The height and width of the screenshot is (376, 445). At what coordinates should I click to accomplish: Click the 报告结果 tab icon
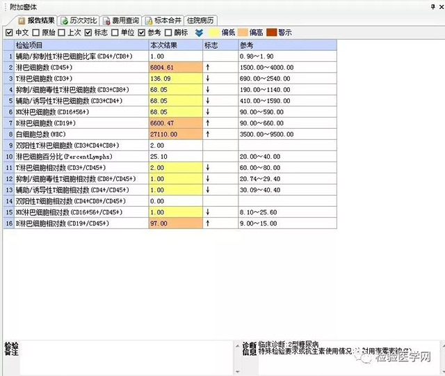(x=22, y=20)
